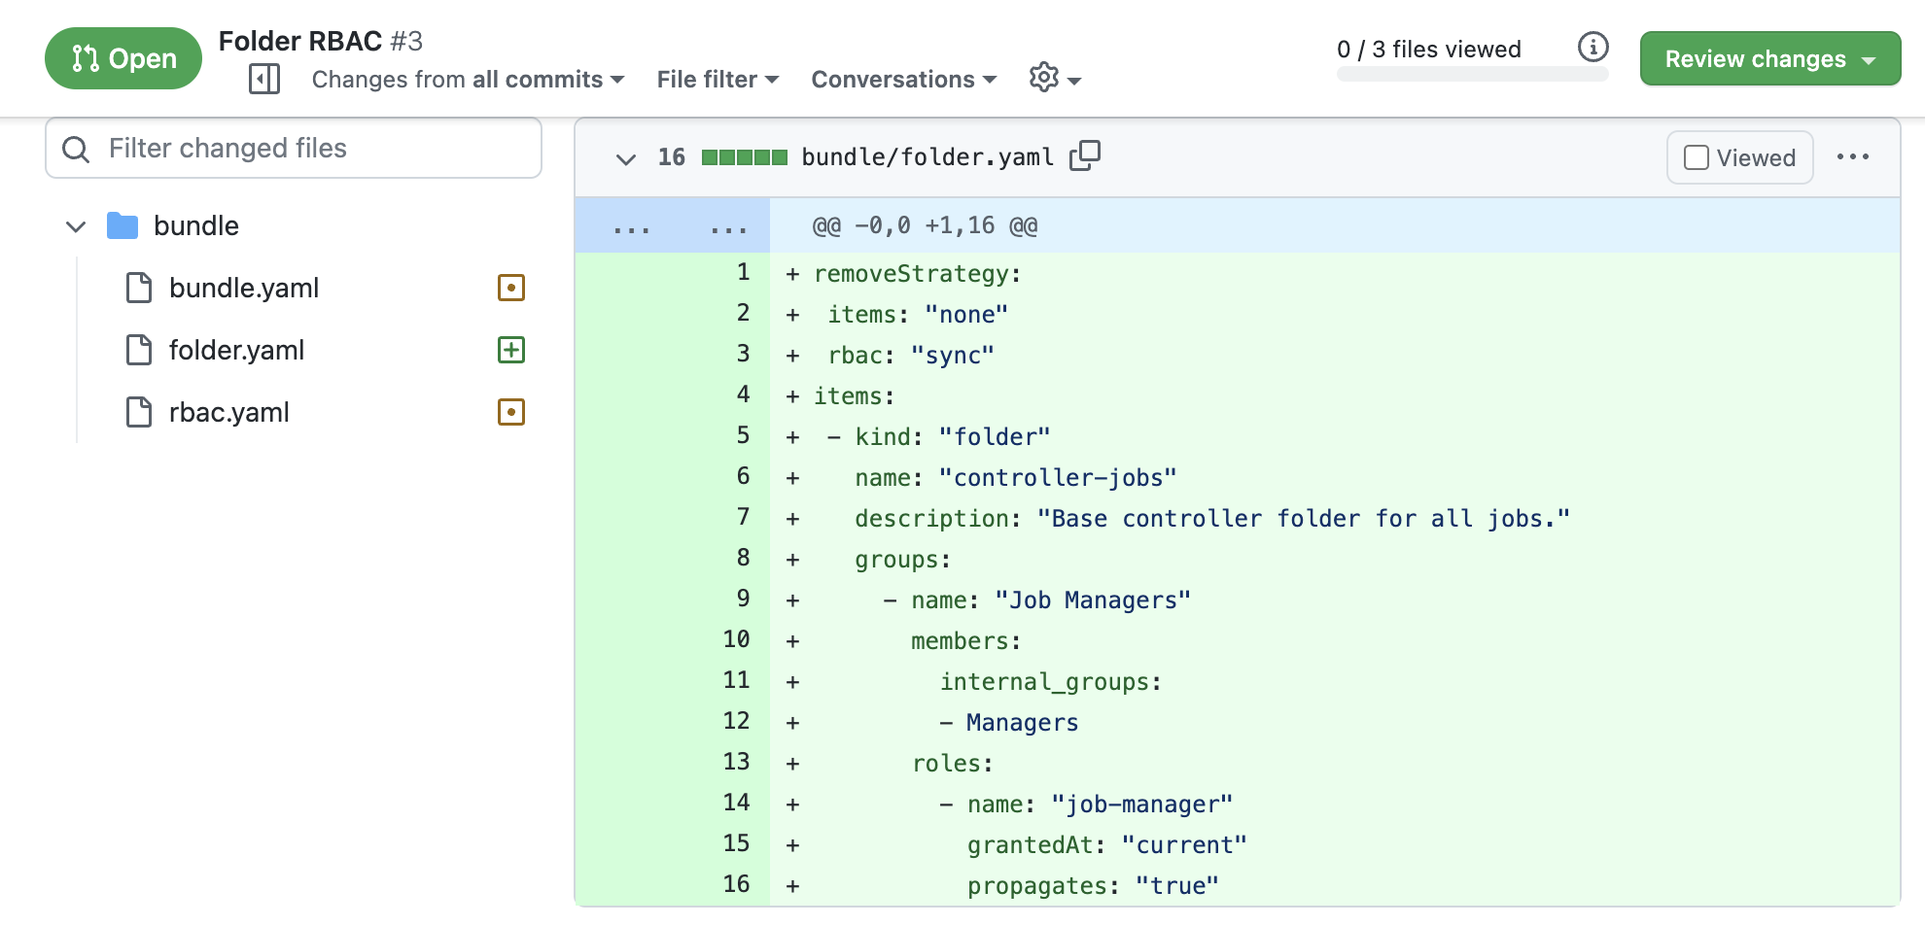Click the diff stat squares for folder.yaml
The height and width of the screenshot is (925, 1925).
pos(743,155)
